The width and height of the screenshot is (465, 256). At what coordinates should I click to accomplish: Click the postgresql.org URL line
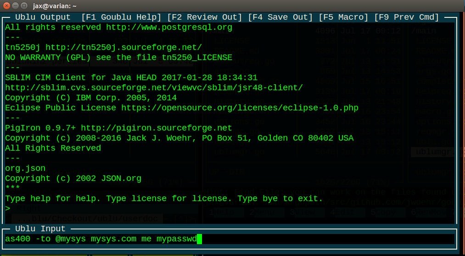point(119,27)
